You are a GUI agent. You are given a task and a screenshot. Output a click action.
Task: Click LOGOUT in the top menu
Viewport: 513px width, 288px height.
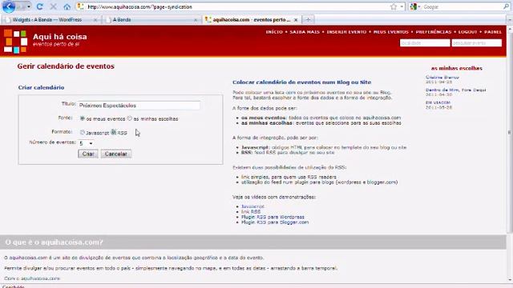click(x=467, y=32)
